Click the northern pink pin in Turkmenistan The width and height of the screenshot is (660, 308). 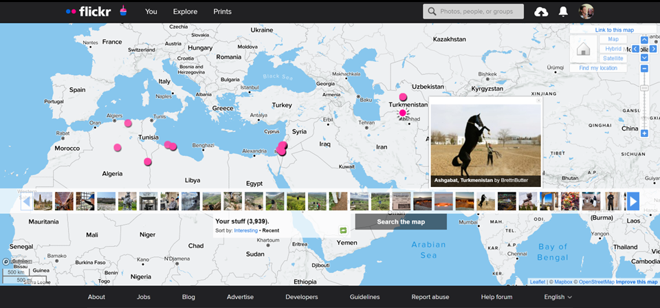403,97
